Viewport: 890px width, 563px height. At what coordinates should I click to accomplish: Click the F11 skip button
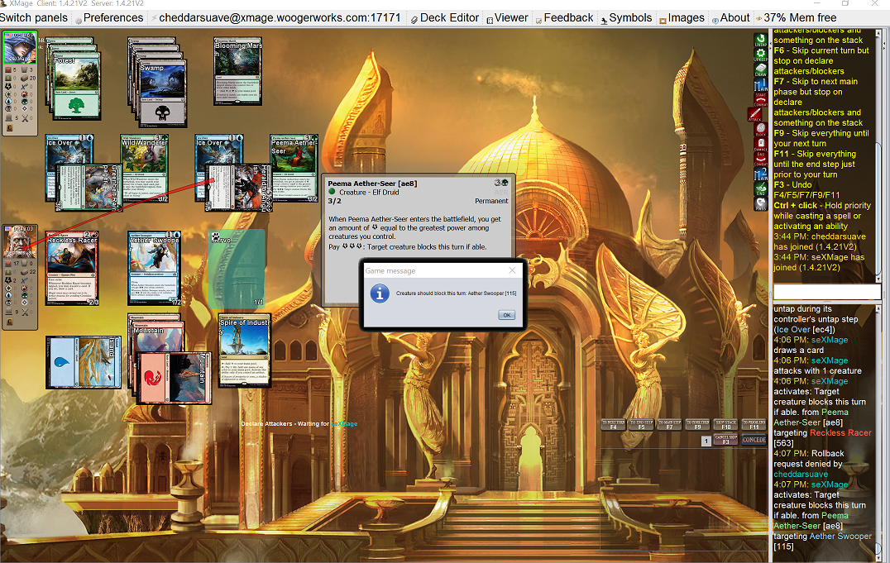(754, 424)
